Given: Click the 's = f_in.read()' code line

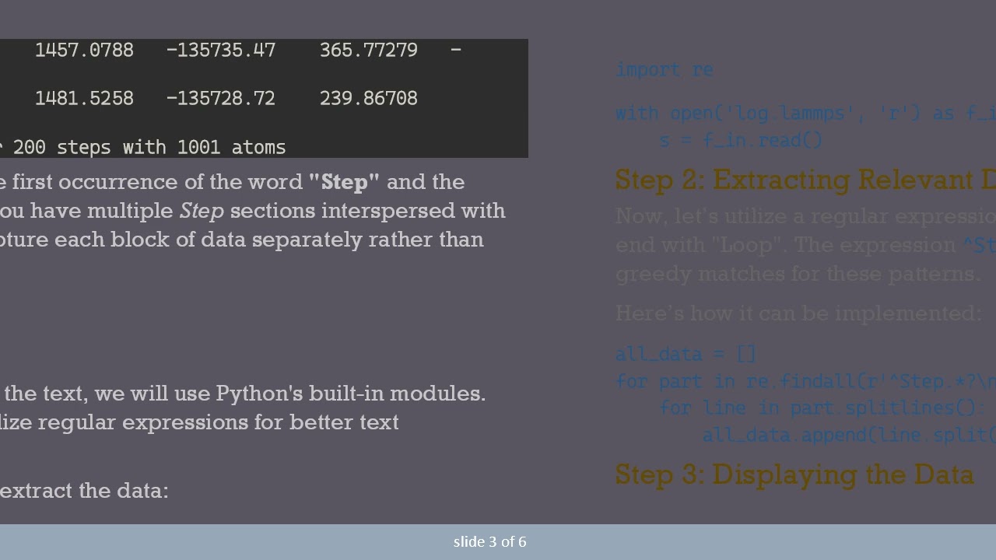Looking at the screenshot, I should 741,141.
